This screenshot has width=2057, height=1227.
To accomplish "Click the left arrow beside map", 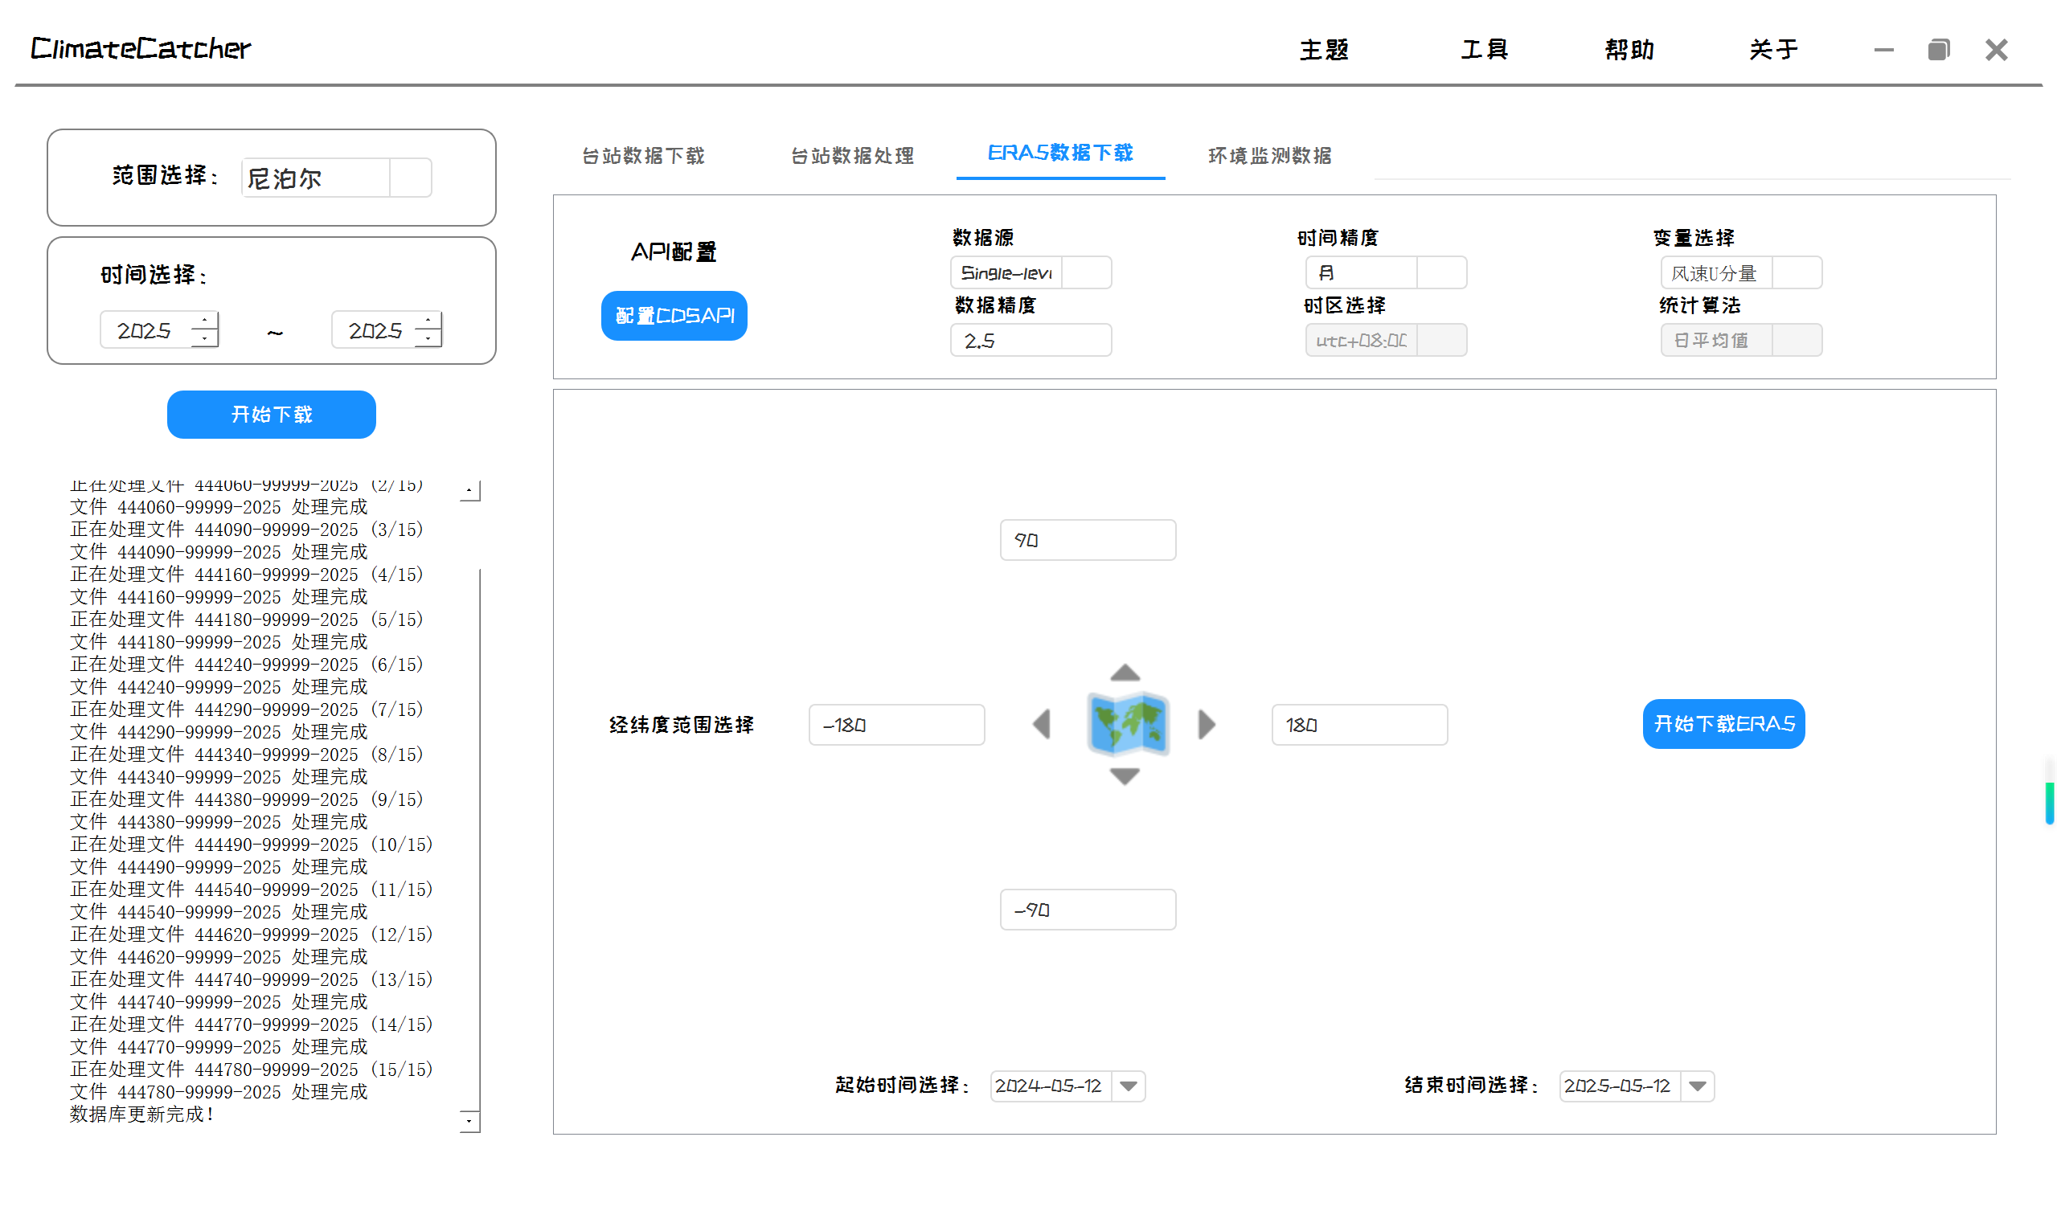I will pos(1042,725).
